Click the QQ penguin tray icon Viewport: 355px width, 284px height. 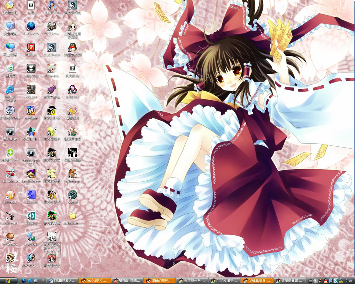pos(326,281)
